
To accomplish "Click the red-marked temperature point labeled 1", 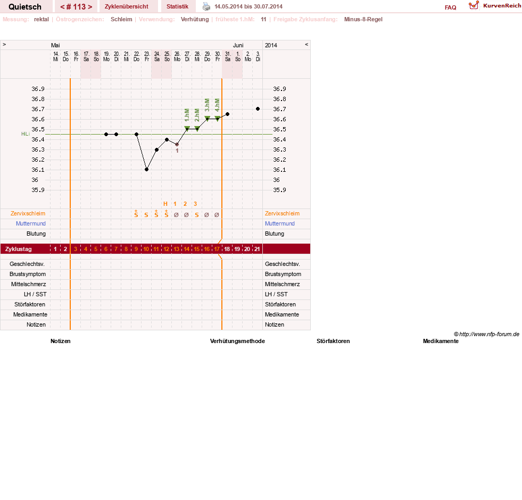I will tap(177, 145).
